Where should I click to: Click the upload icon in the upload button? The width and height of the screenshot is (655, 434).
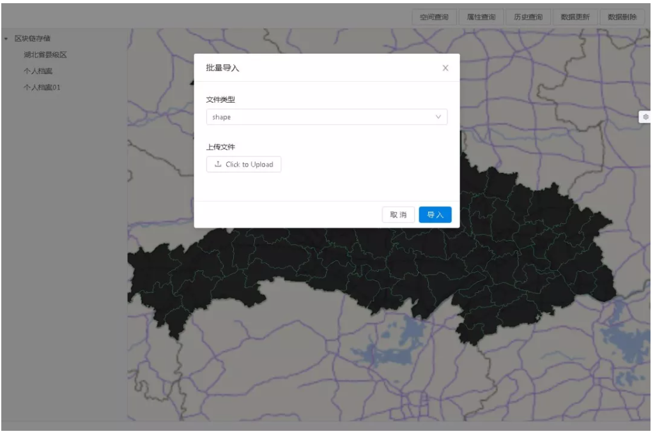218,164
